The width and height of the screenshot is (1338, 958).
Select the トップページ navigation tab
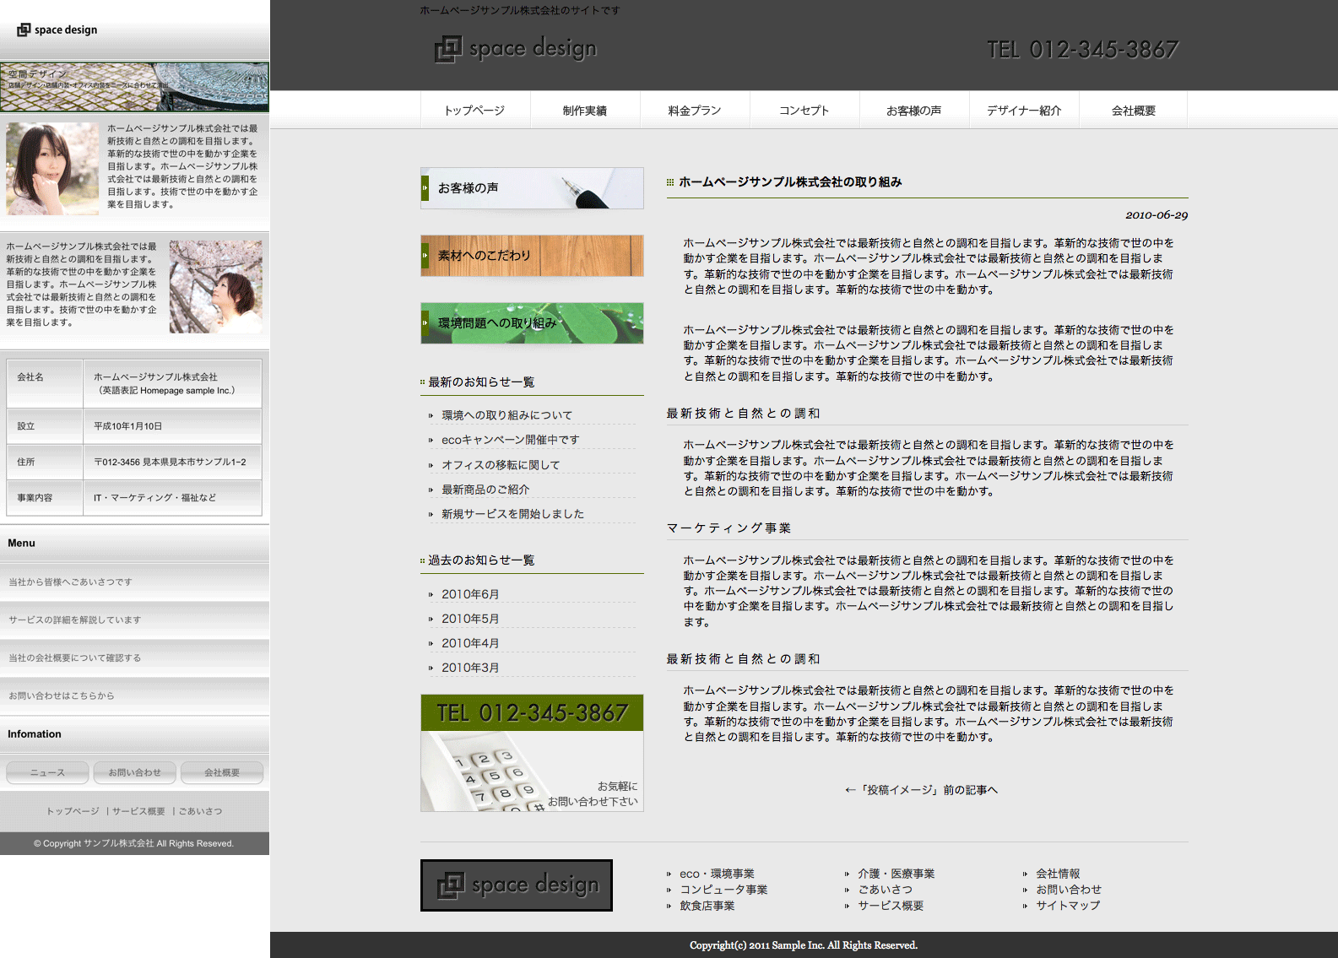[474, 111]
